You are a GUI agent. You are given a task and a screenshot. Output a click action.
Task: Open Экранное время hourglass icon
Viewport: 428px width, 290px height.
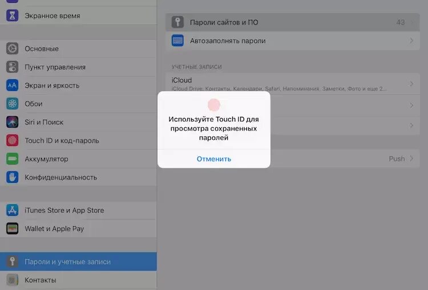[13, 15]
